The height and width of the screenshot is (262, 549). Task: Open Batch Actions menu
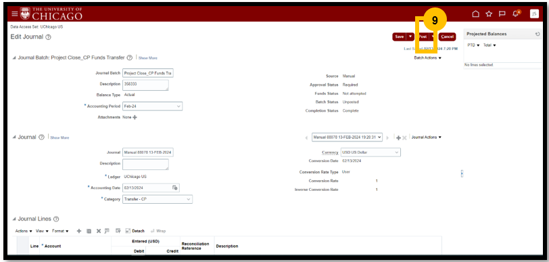tap(427, 58)
